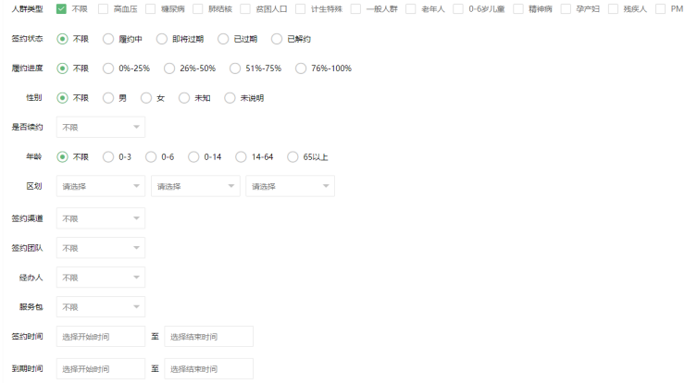Select the 65以上 age radio button
Viewport: 685px width, 384px height.
coord(293,157)
